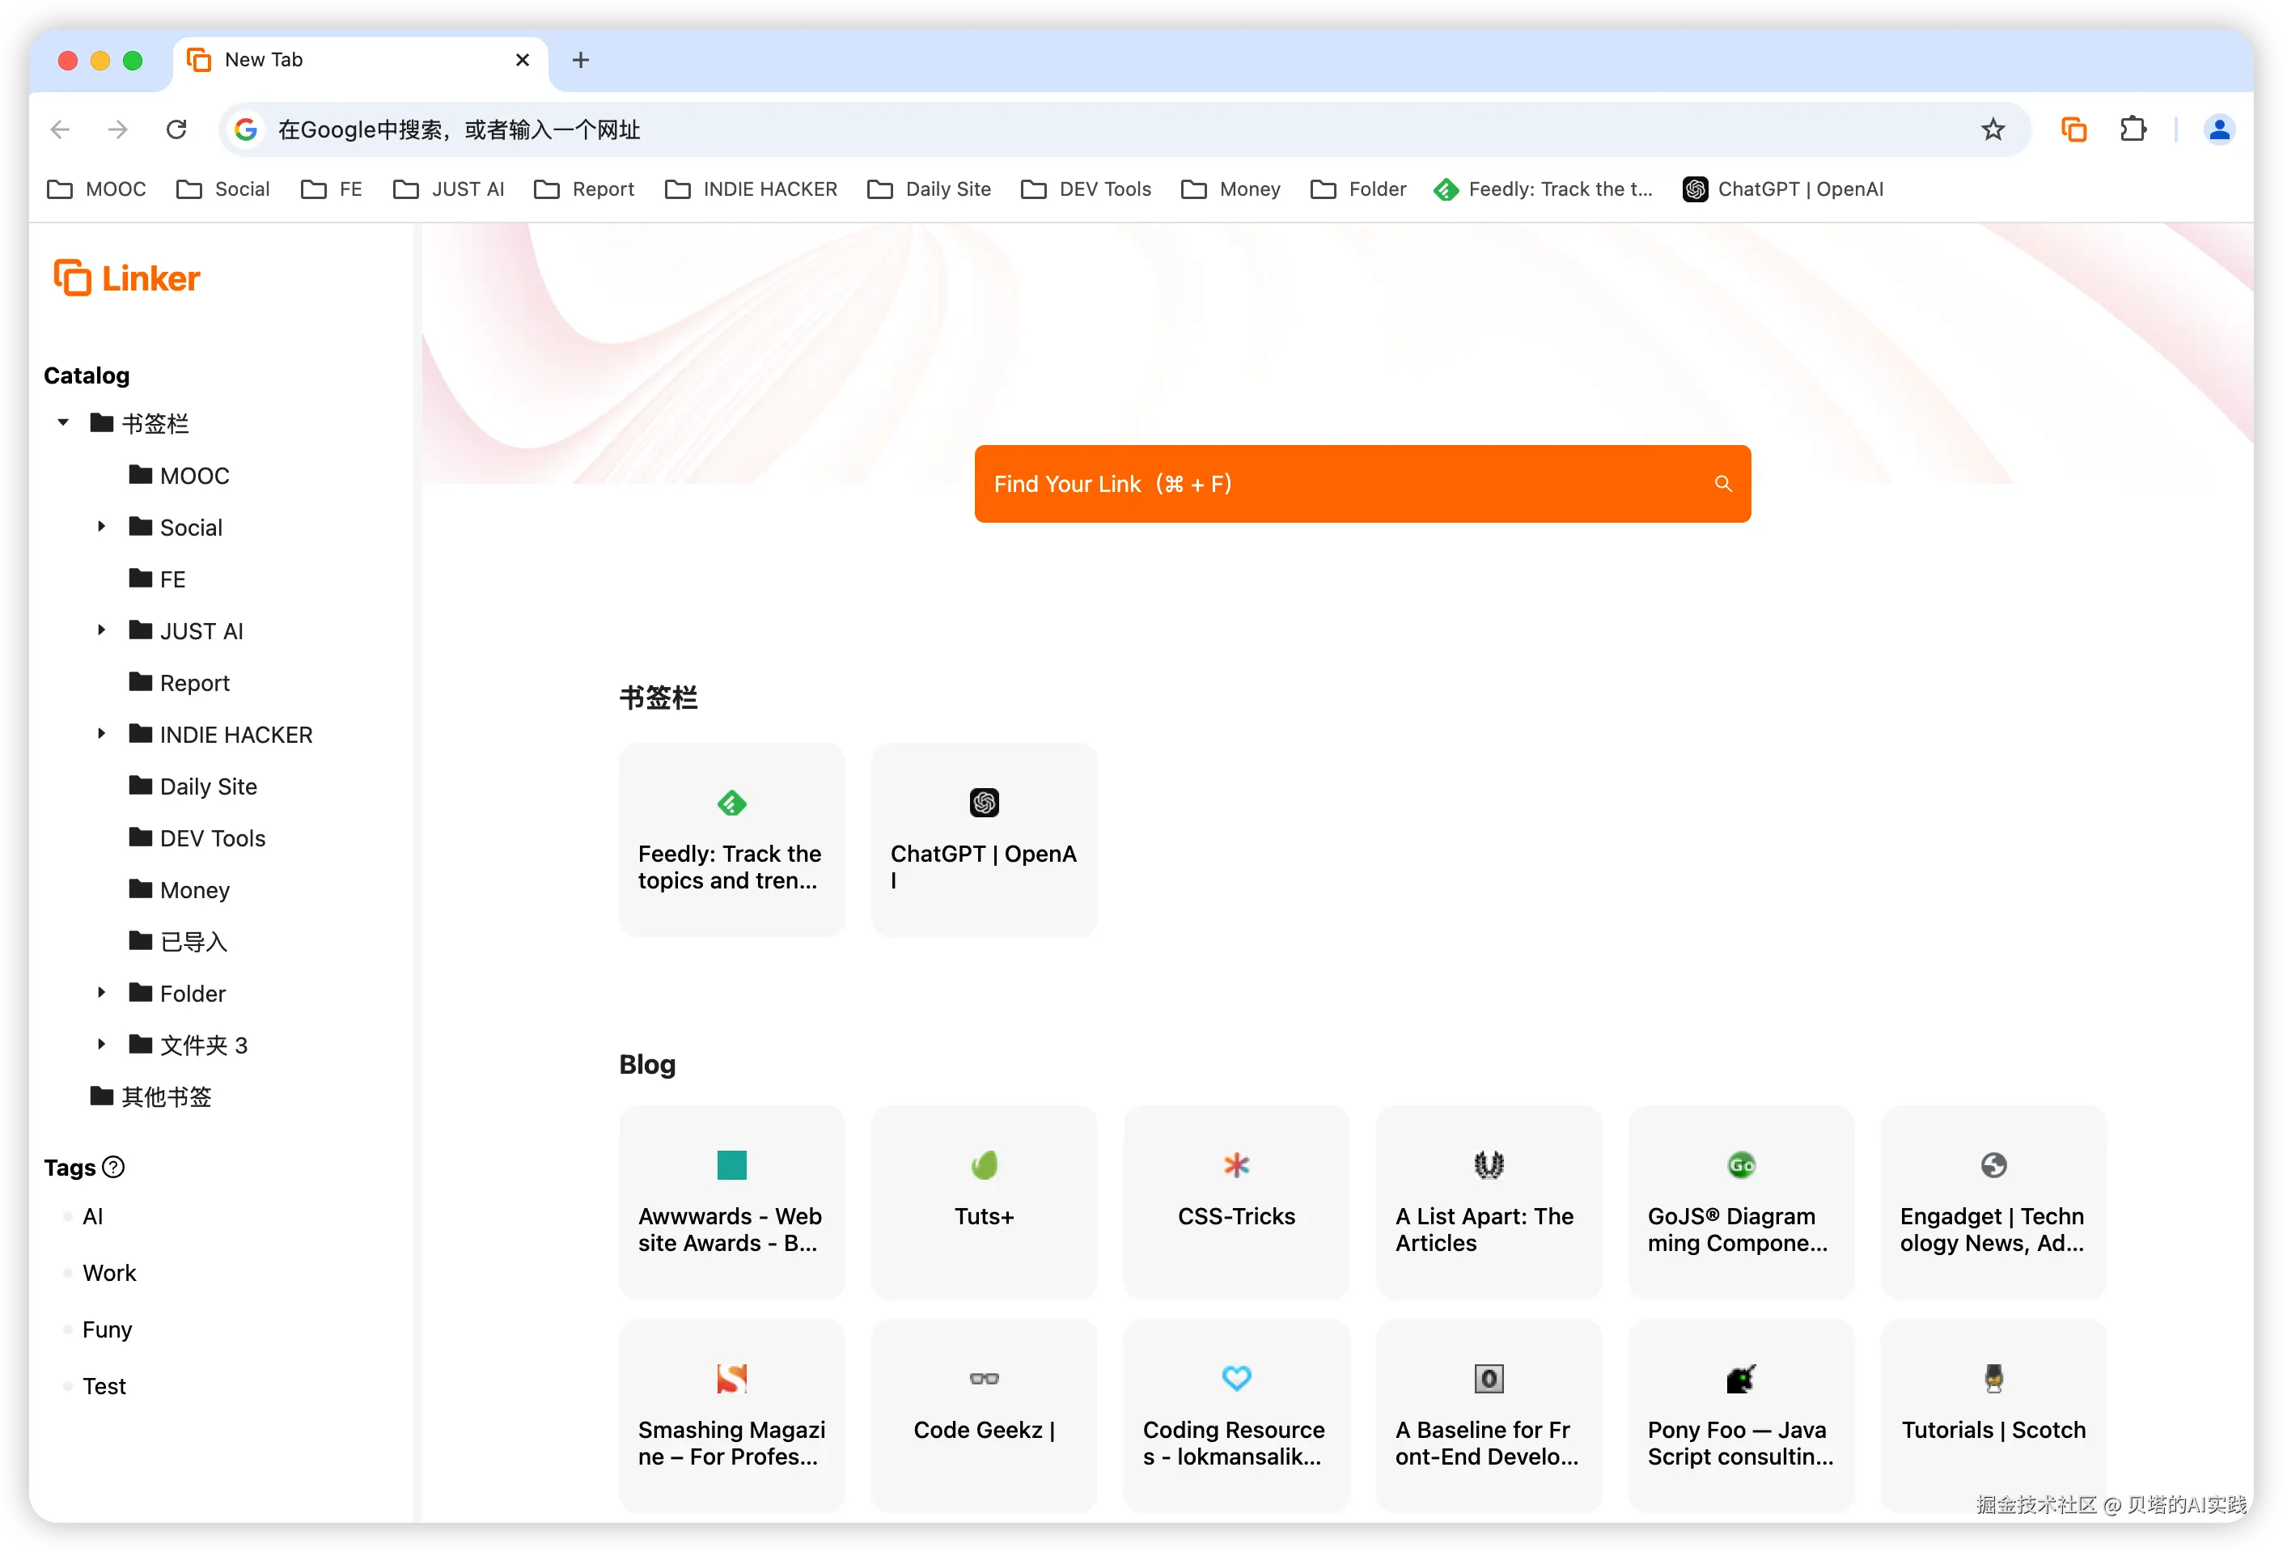
Task: Click the Linker extension icon in toolbar
Action: click(2073, 129)
